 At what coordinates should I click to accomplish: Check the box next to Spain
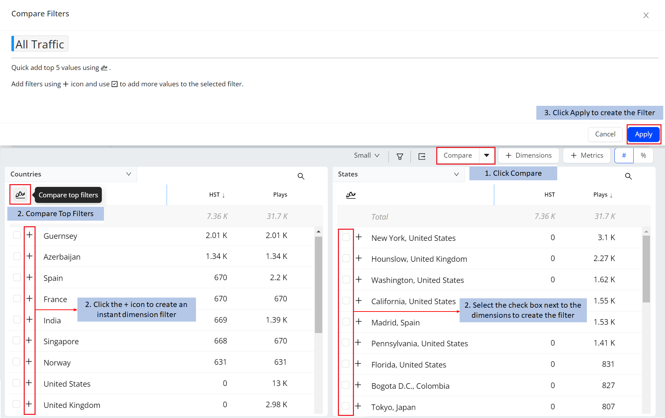[17, 277]
